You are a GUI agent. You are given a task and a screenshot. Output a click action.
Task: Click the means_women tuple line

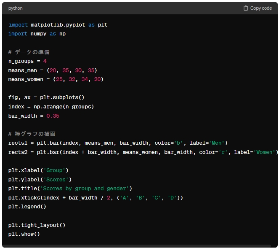(56, 79)
